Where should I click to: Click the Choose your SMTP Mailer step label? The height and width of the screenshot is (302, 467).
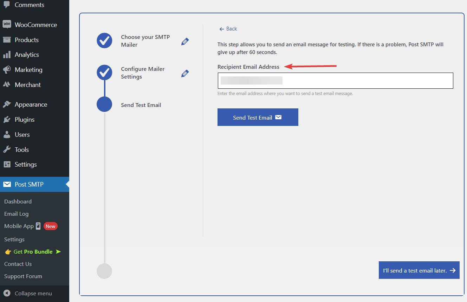145,41
